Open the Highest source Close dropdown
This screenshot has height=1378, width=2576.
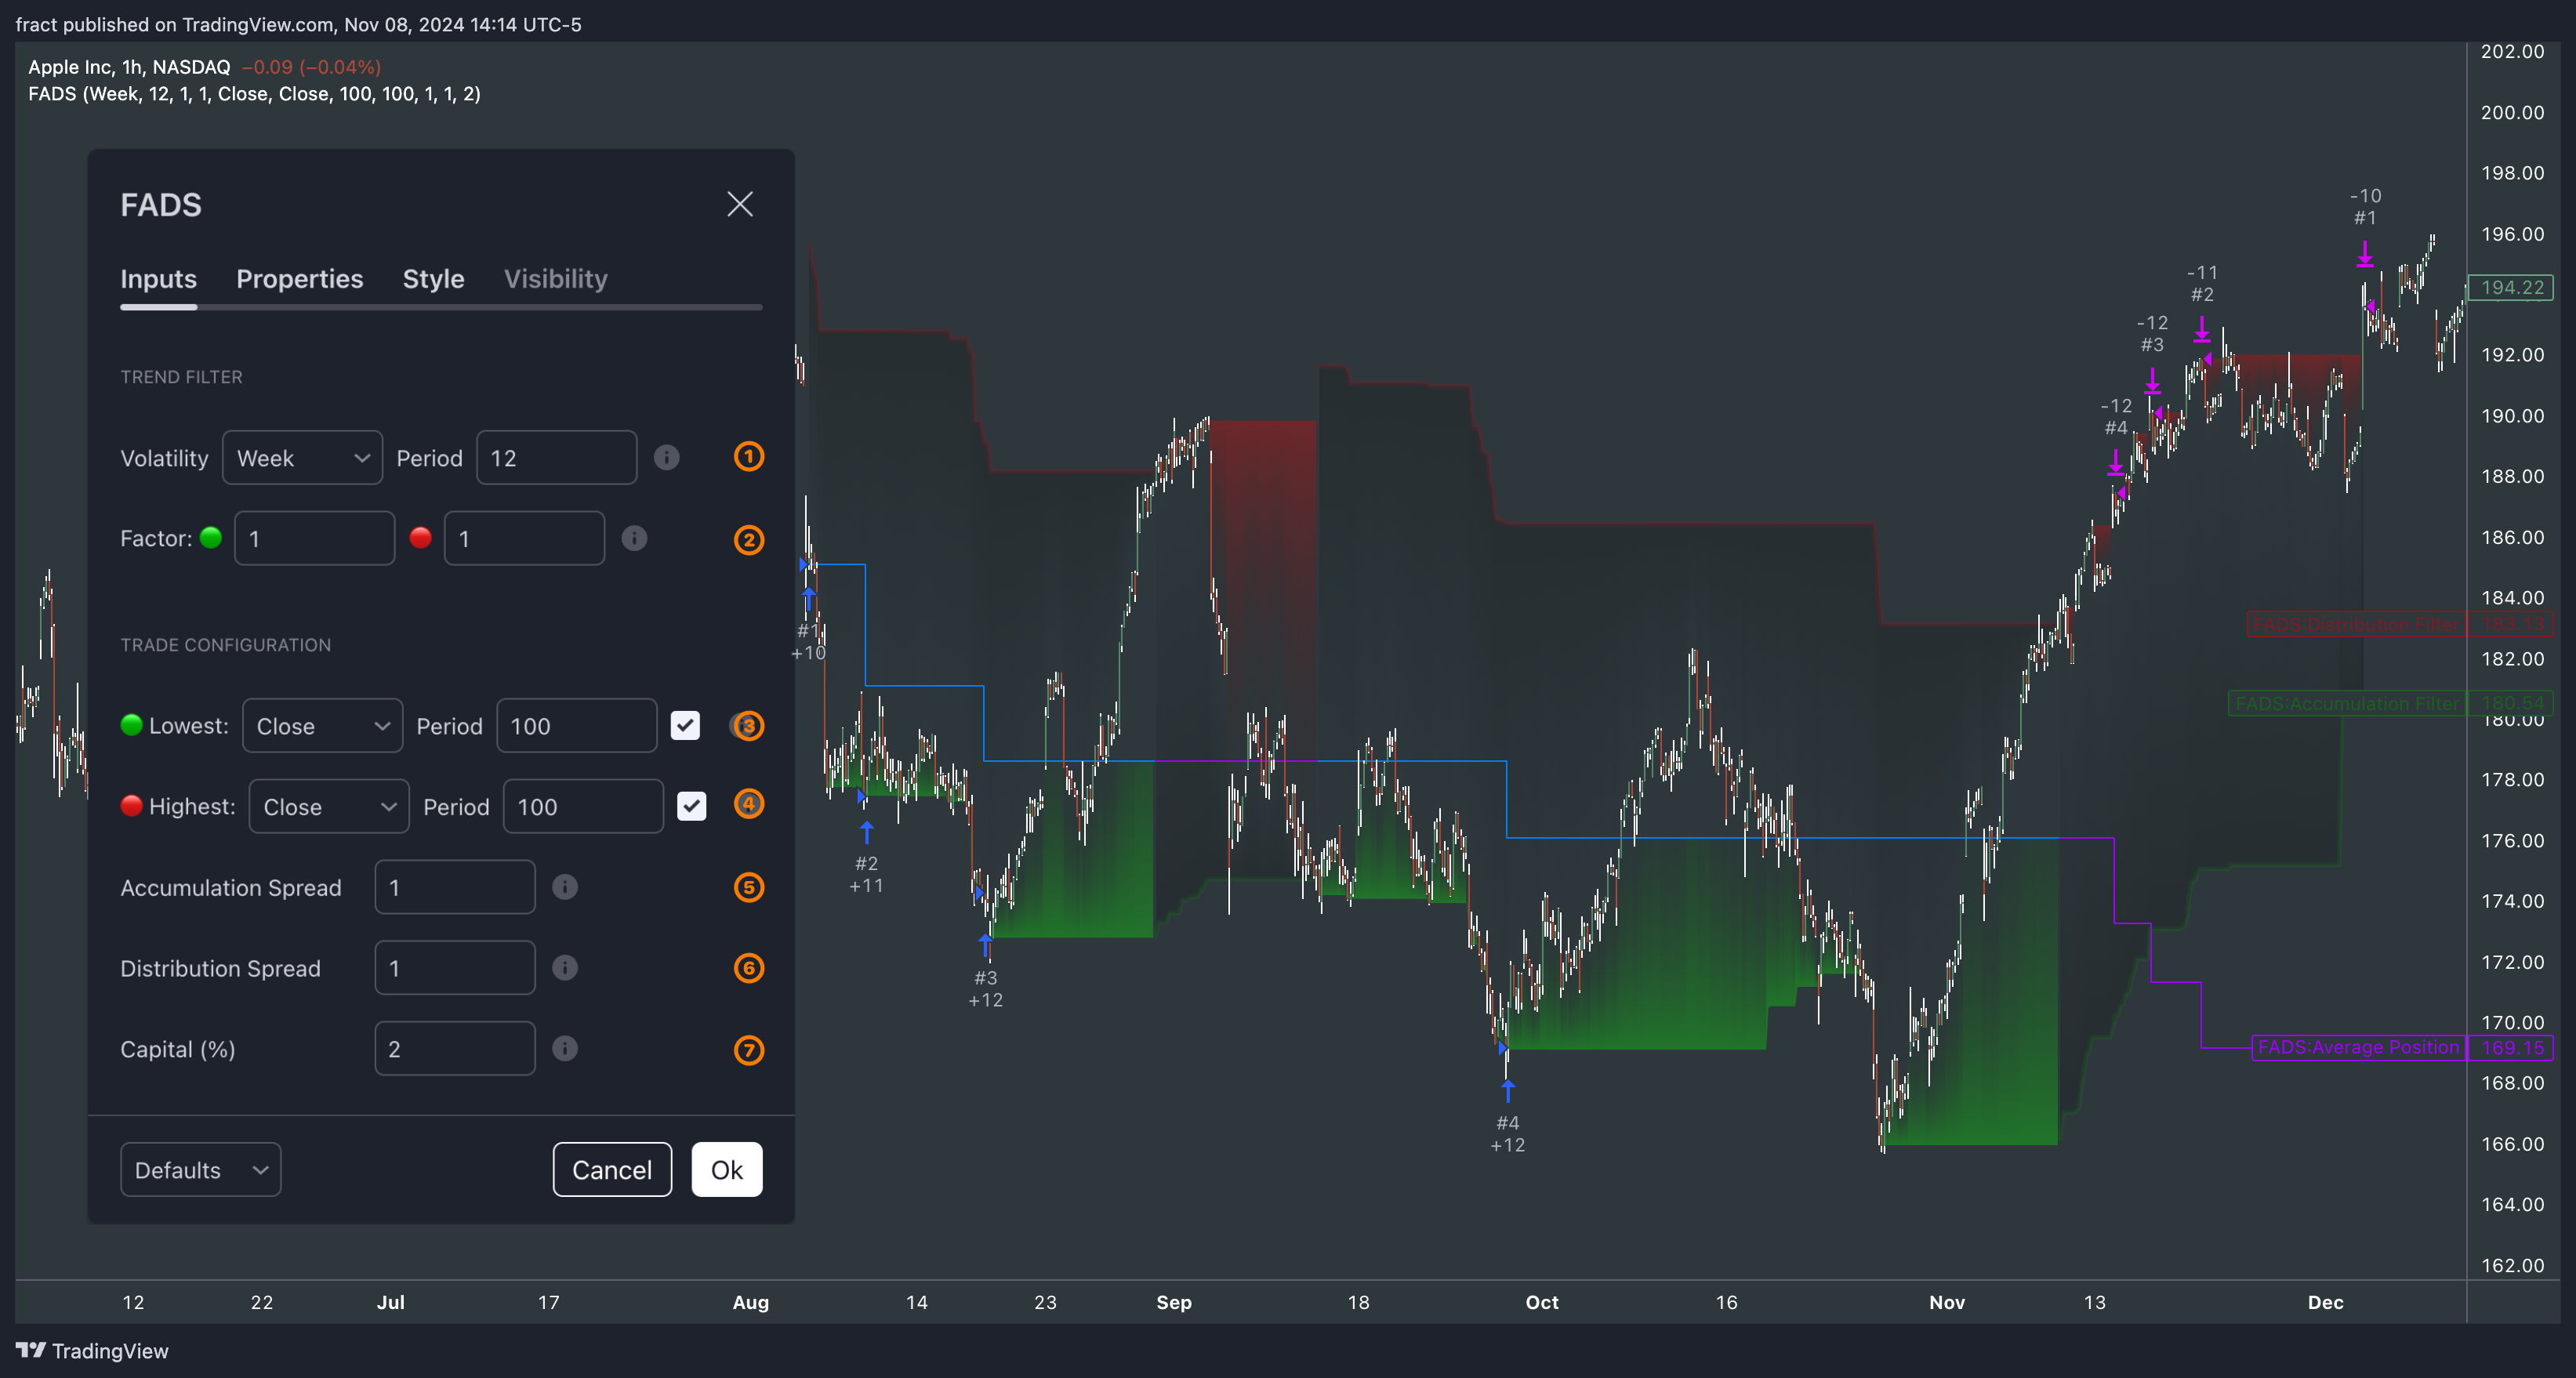click(x=329, y=807)
